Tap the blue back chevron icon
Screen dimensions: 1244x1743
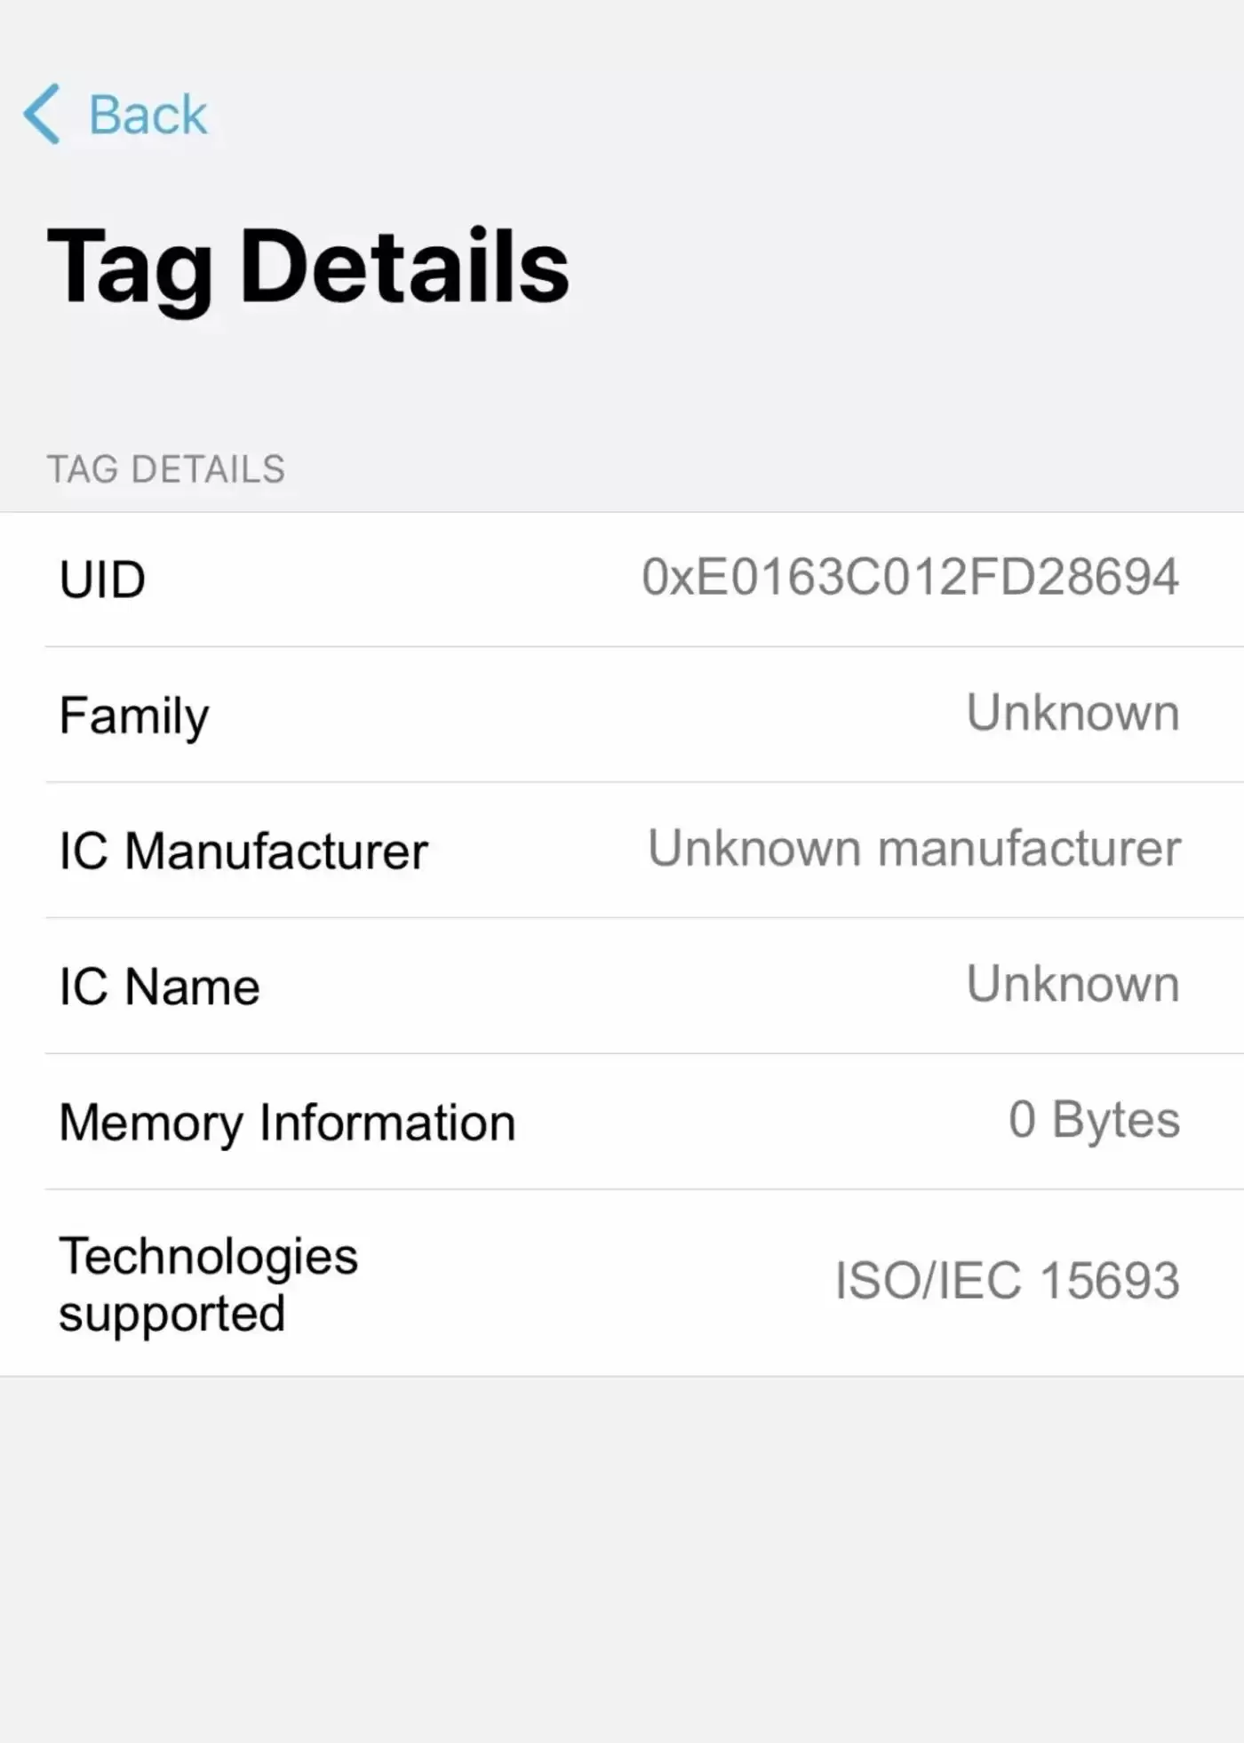coord(42,114)
